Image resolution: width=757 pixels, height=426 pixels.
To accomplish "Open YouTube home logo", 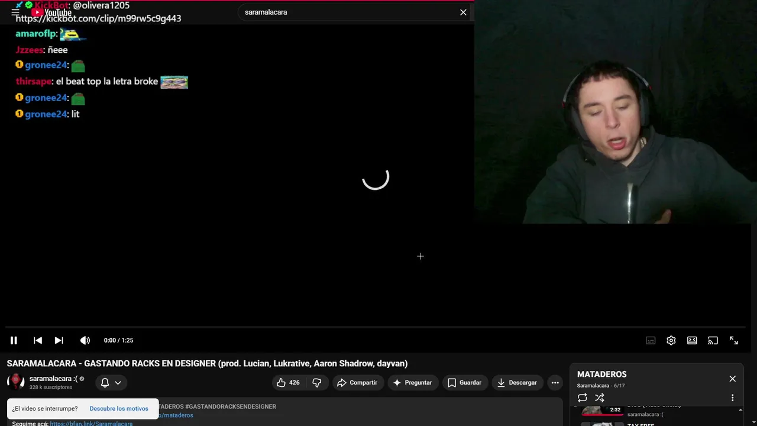I will pos(51,12).
